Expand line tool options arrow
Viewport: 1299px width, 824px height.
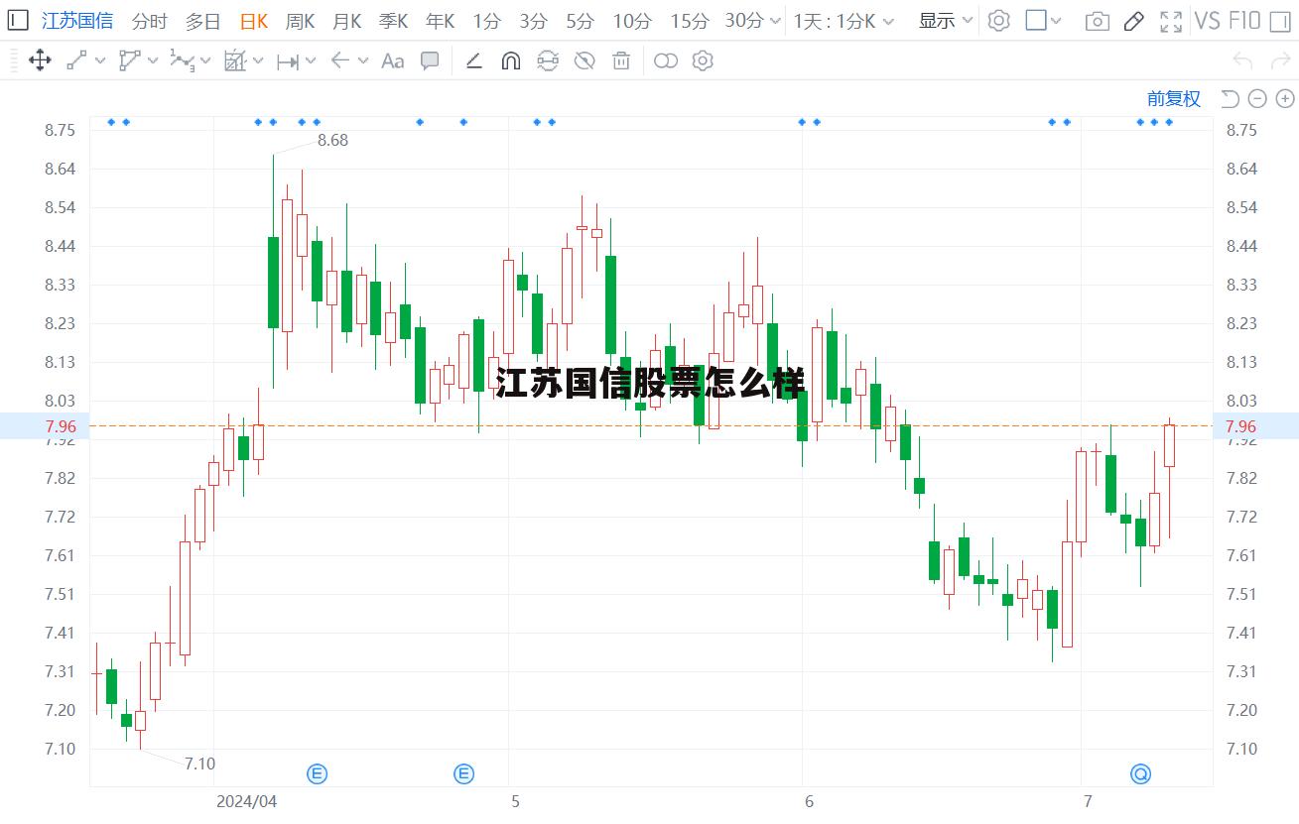(100, 60)
